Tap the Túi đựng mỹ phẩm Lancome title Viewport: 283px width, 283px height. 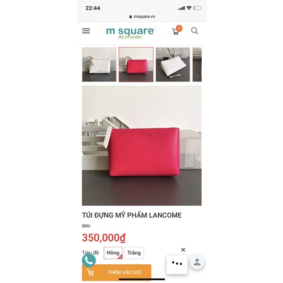click(x=132, y=215)
